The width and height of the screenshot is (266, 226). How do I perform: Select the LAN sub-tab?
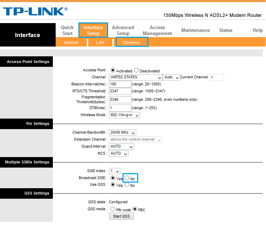pos(100,43)
